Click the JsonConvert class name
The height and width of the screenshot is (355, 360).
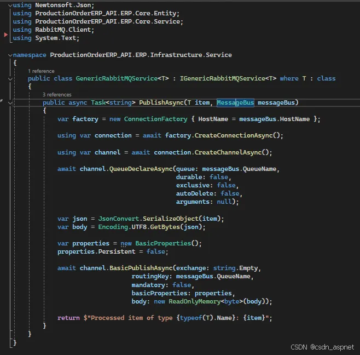(x=119, y=219)
